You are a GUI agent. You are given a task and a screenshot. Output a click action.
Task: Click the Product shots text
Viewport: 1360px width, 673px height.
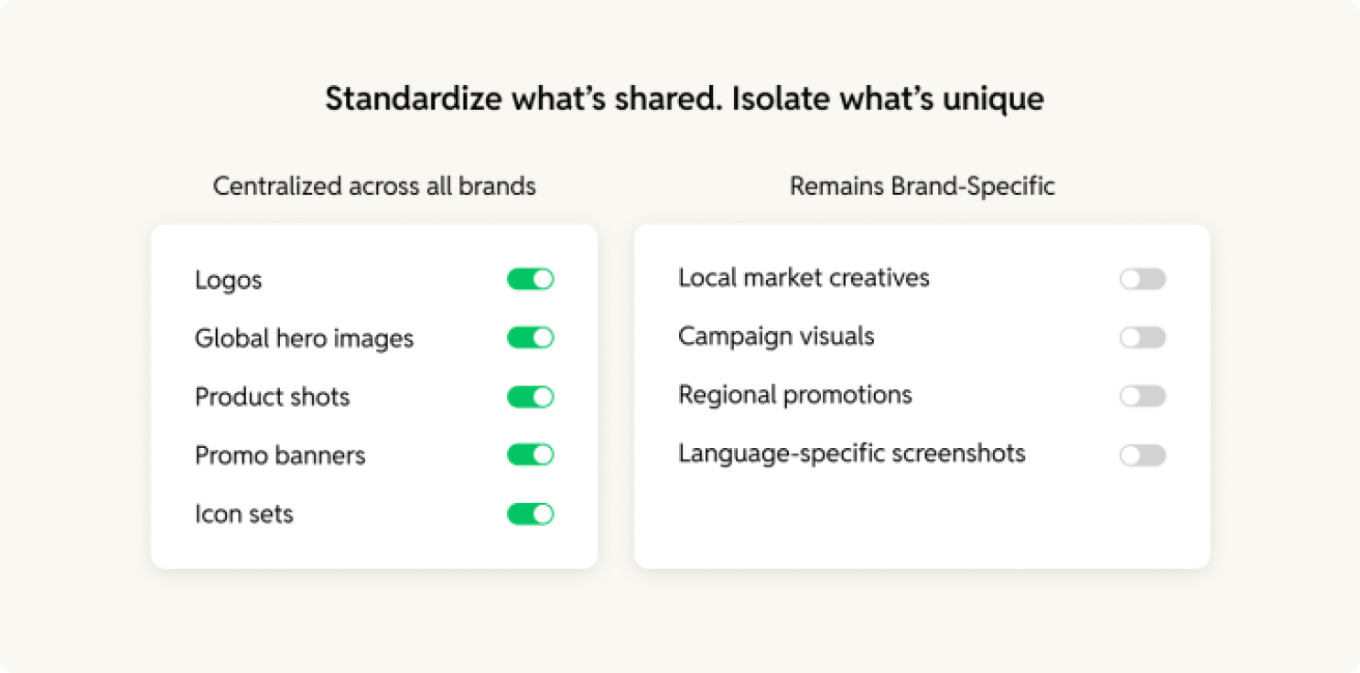(273, 397)
